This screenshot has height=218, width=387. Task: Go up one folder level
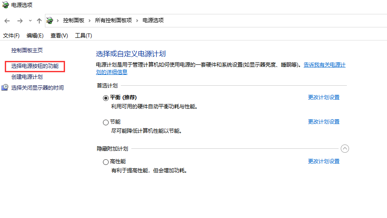click(39, 21)
